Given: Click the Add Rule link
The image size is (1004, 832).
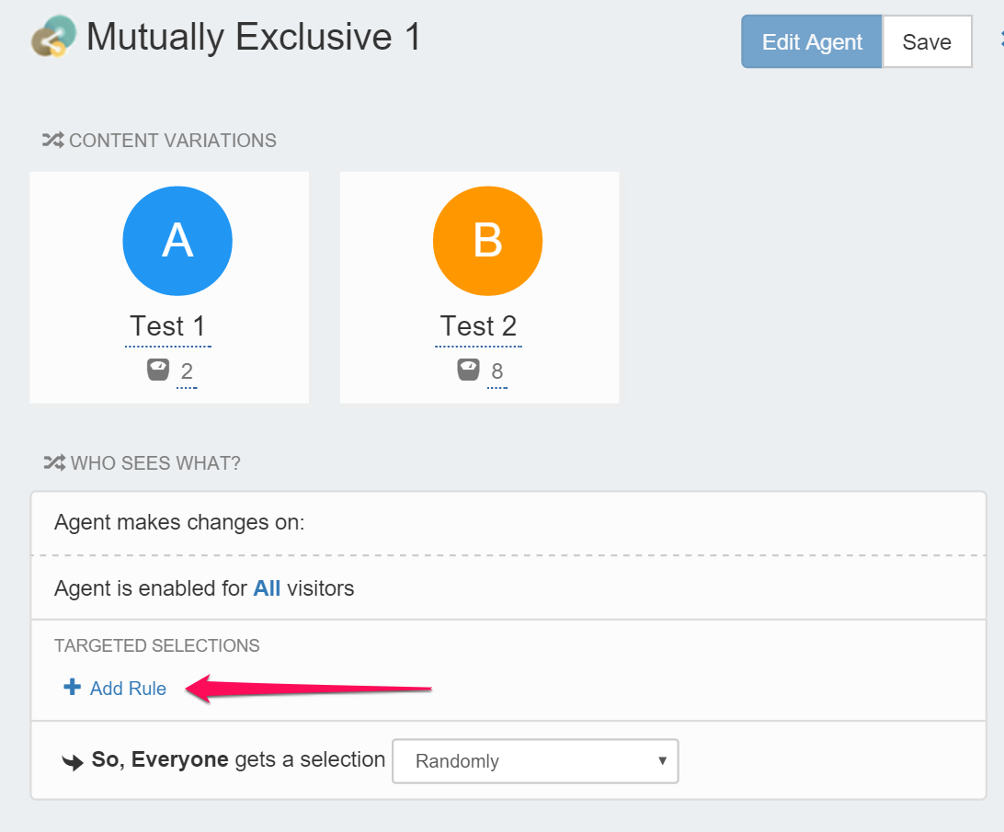Looking at the screenshot, I should pos(128,689).
